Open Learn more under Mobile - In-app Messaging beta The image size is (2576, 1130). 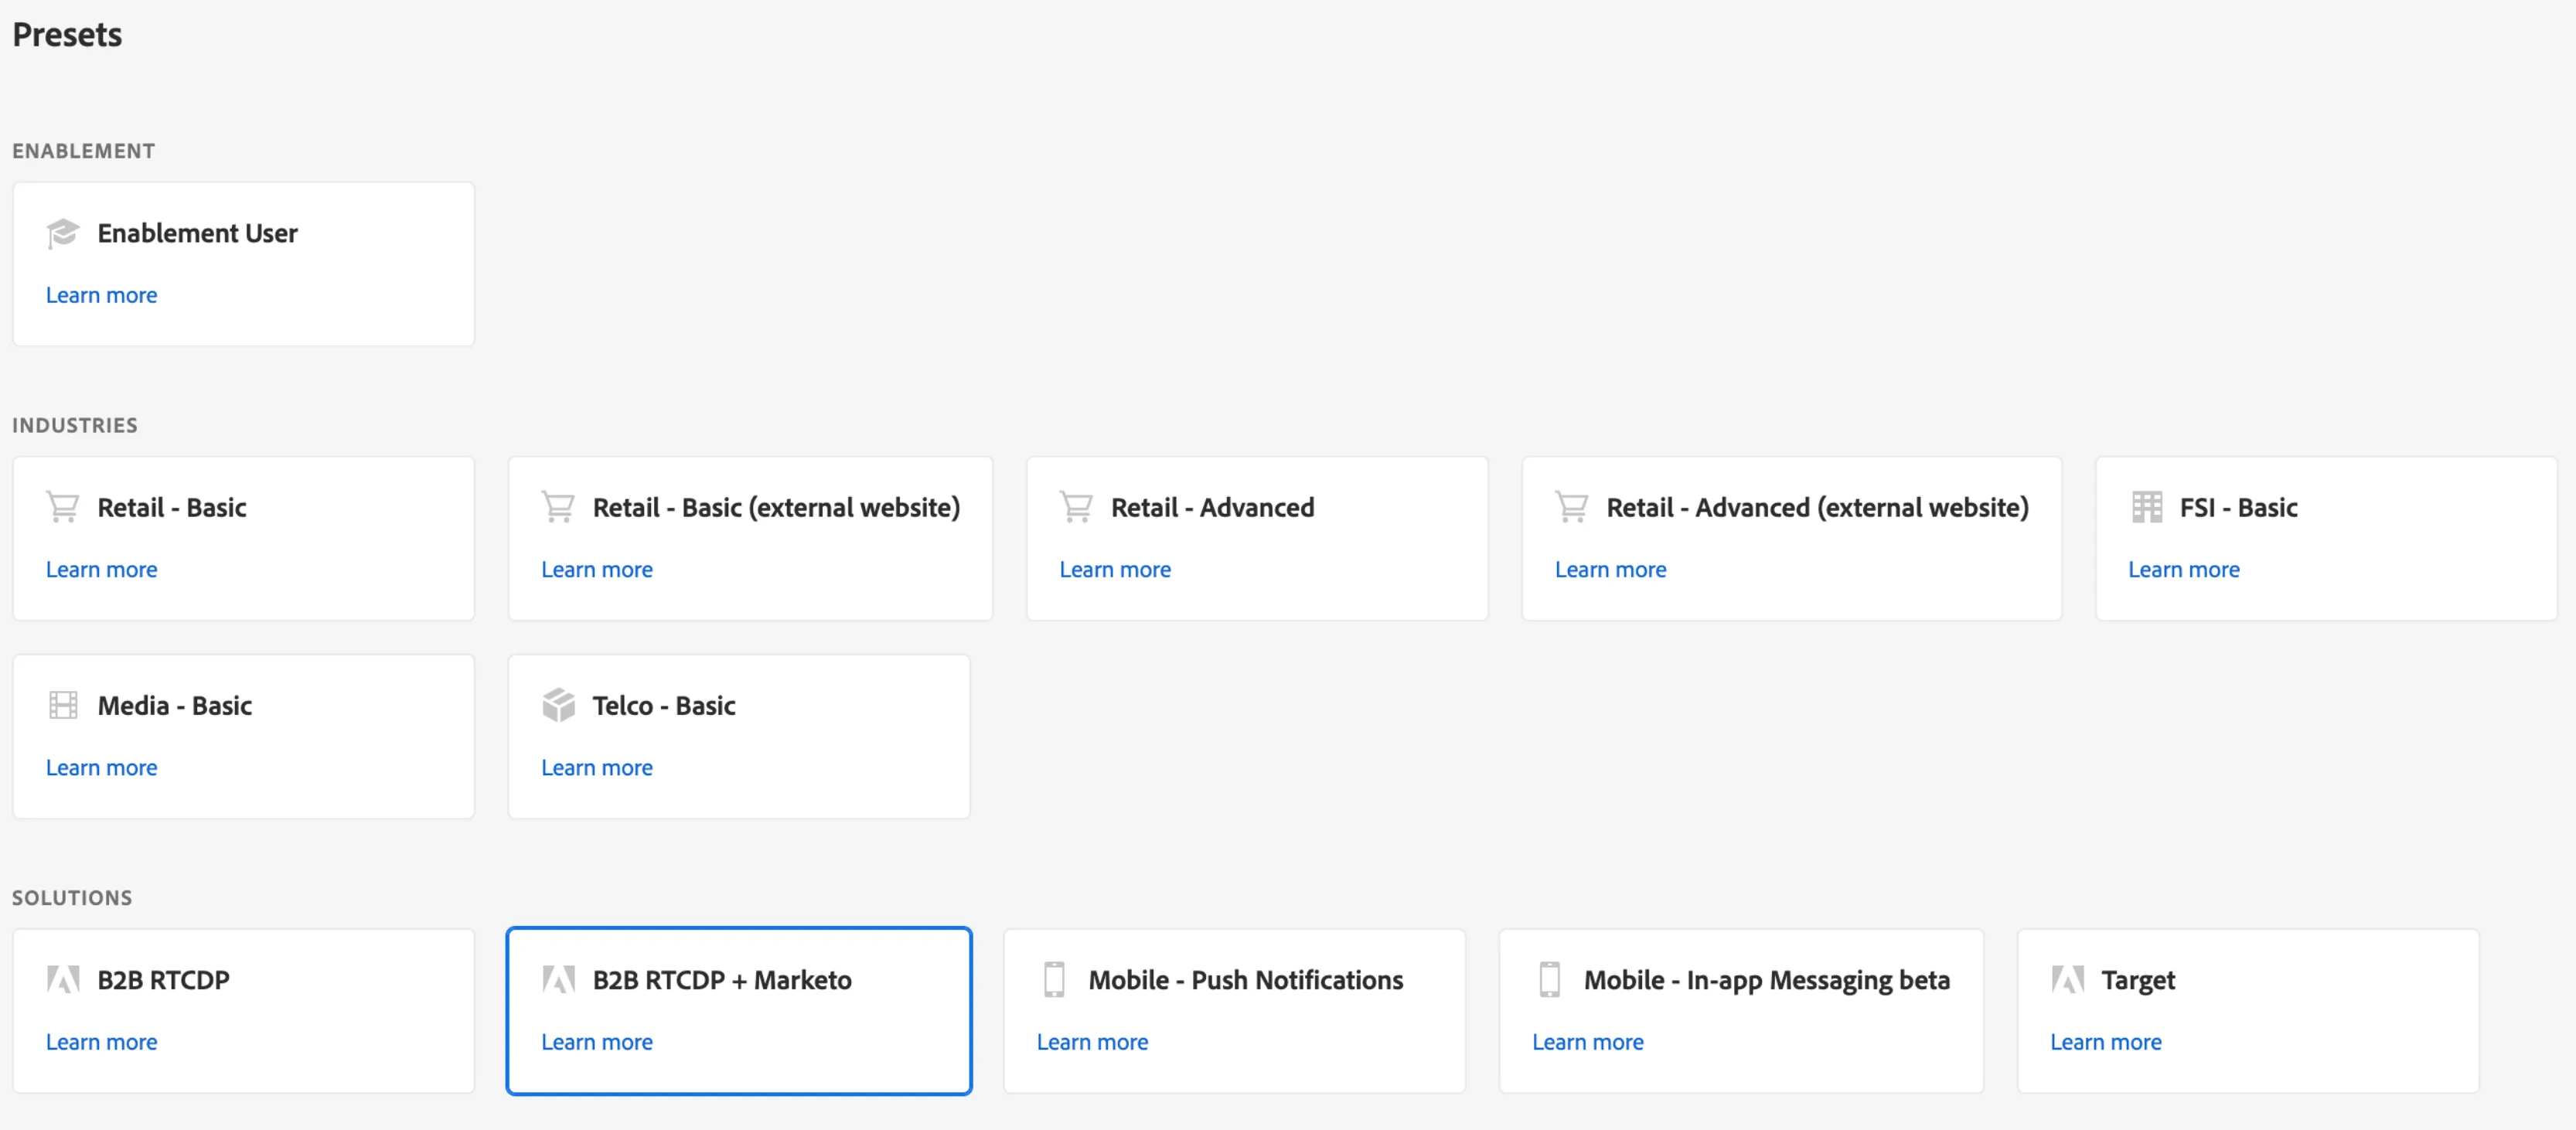[1587, 1041]
